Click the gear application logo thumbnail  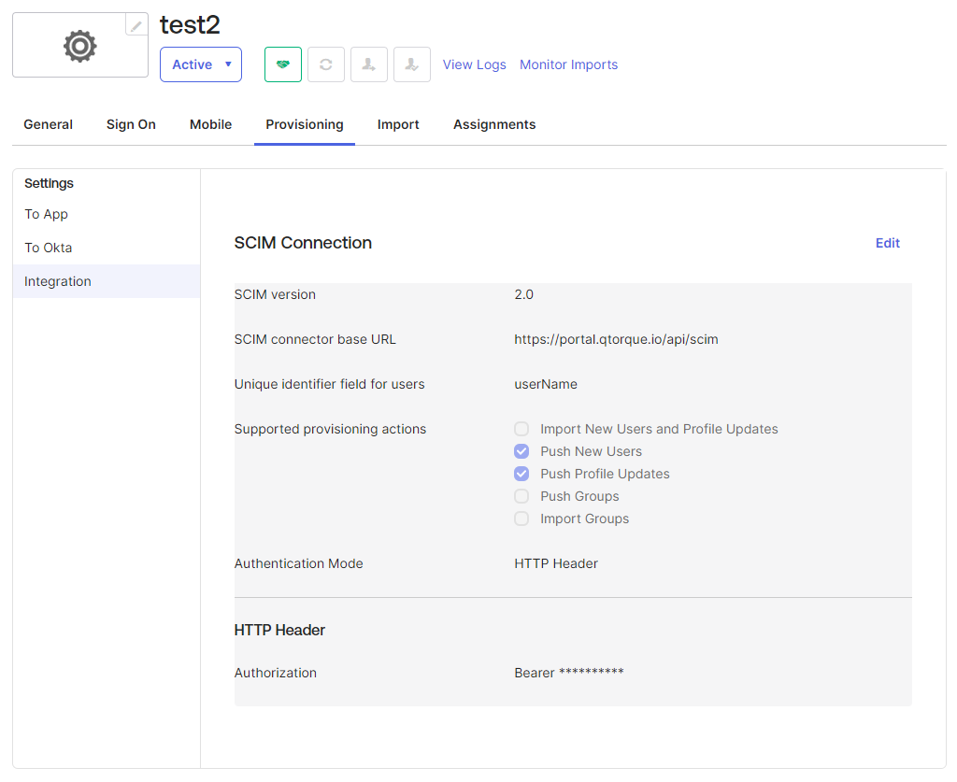[x=79, y=46]
